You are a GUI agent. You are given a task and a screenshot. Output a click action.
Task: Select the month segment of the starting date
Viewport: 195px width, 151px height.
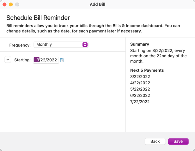tap(37, 60)
